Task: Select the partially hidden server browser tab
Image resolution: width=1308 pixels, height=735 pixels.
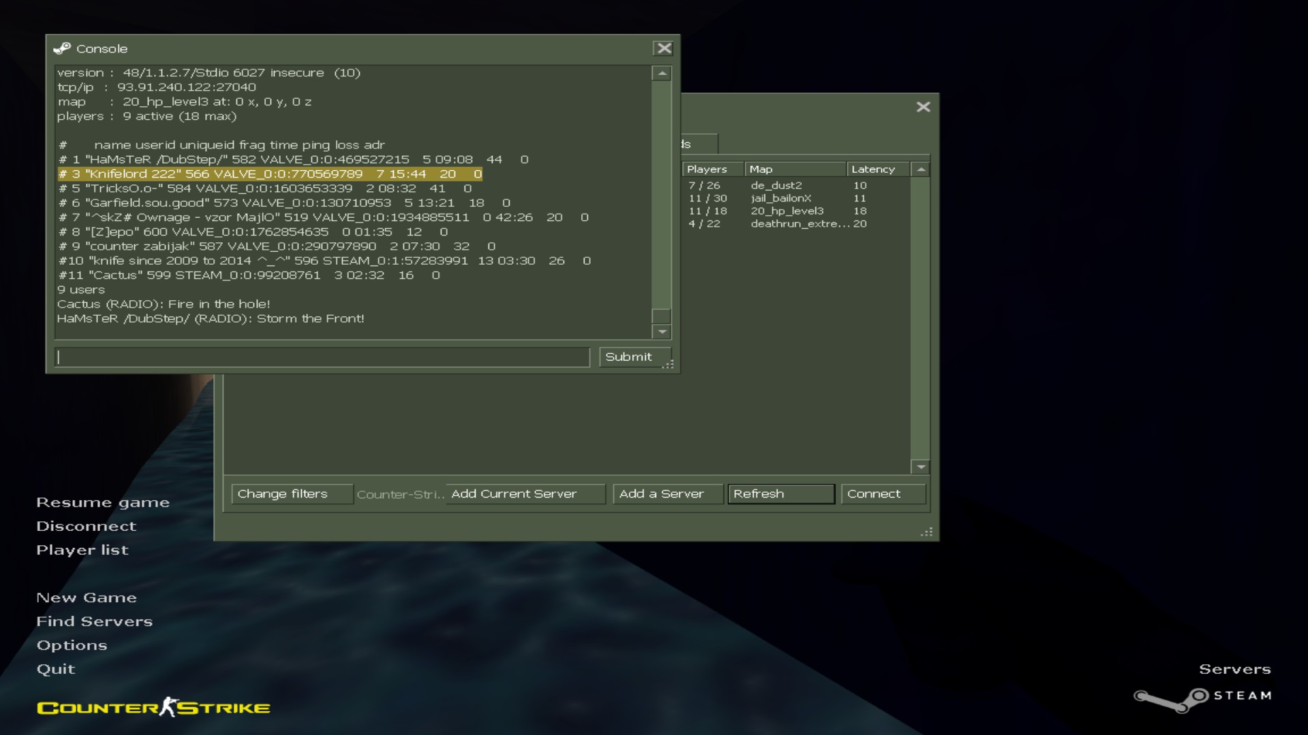Action: click(x=698, y=144)
